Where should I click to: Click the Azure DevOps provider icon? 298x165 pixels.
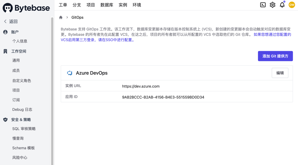(70, 73)
